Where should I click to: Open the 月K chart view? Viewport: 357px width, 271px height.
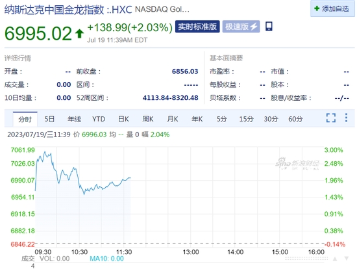click(173, 119)
